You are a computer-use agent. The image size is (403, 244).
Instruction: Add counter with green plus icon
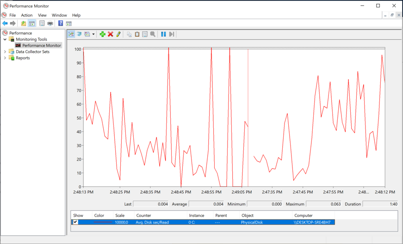pyautogui.click(x=103, y=34)
